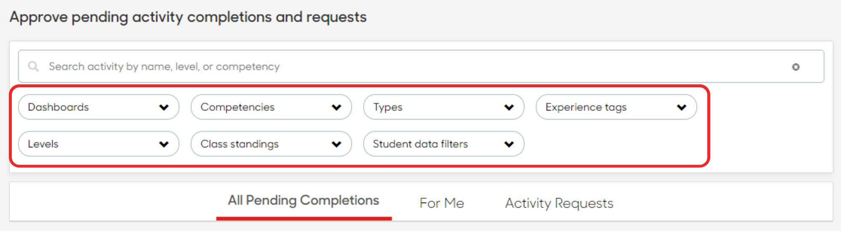This screenshot has width=841, height=232.
Task: Click the Dashboards chevron arrow
Action: [164, 107]
